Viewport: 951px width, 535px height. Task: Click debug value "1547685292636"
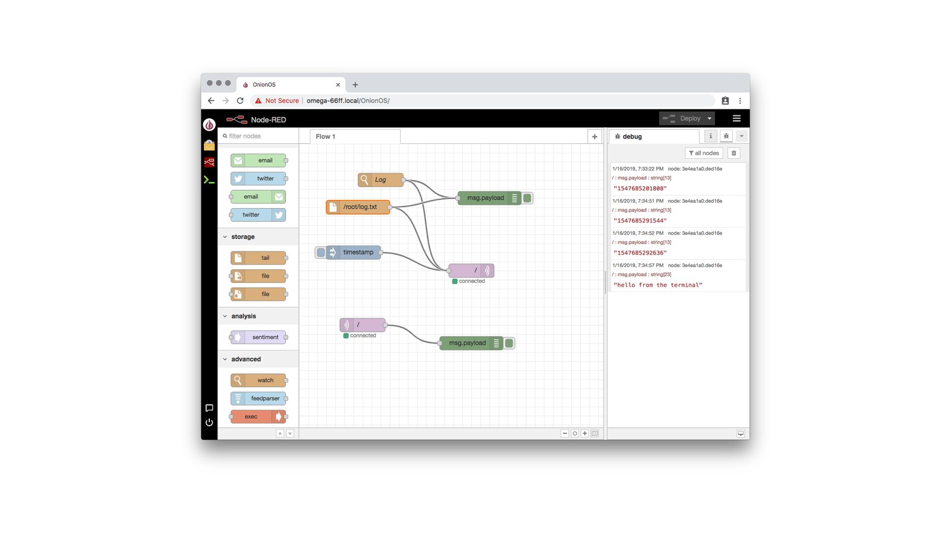coord(640,253)
